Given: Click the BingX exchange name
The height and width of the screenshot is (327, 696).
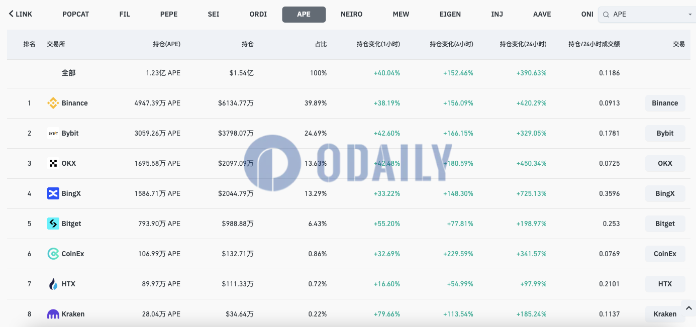Looking at the screenshot, I should click(71, 193).
